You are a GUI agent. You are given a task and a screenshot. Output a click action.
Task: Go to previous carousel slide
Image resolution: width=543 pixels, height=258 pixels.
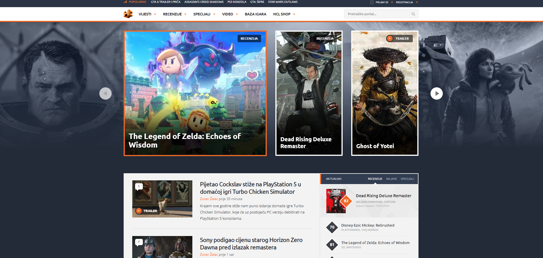(x=105, y=93)
